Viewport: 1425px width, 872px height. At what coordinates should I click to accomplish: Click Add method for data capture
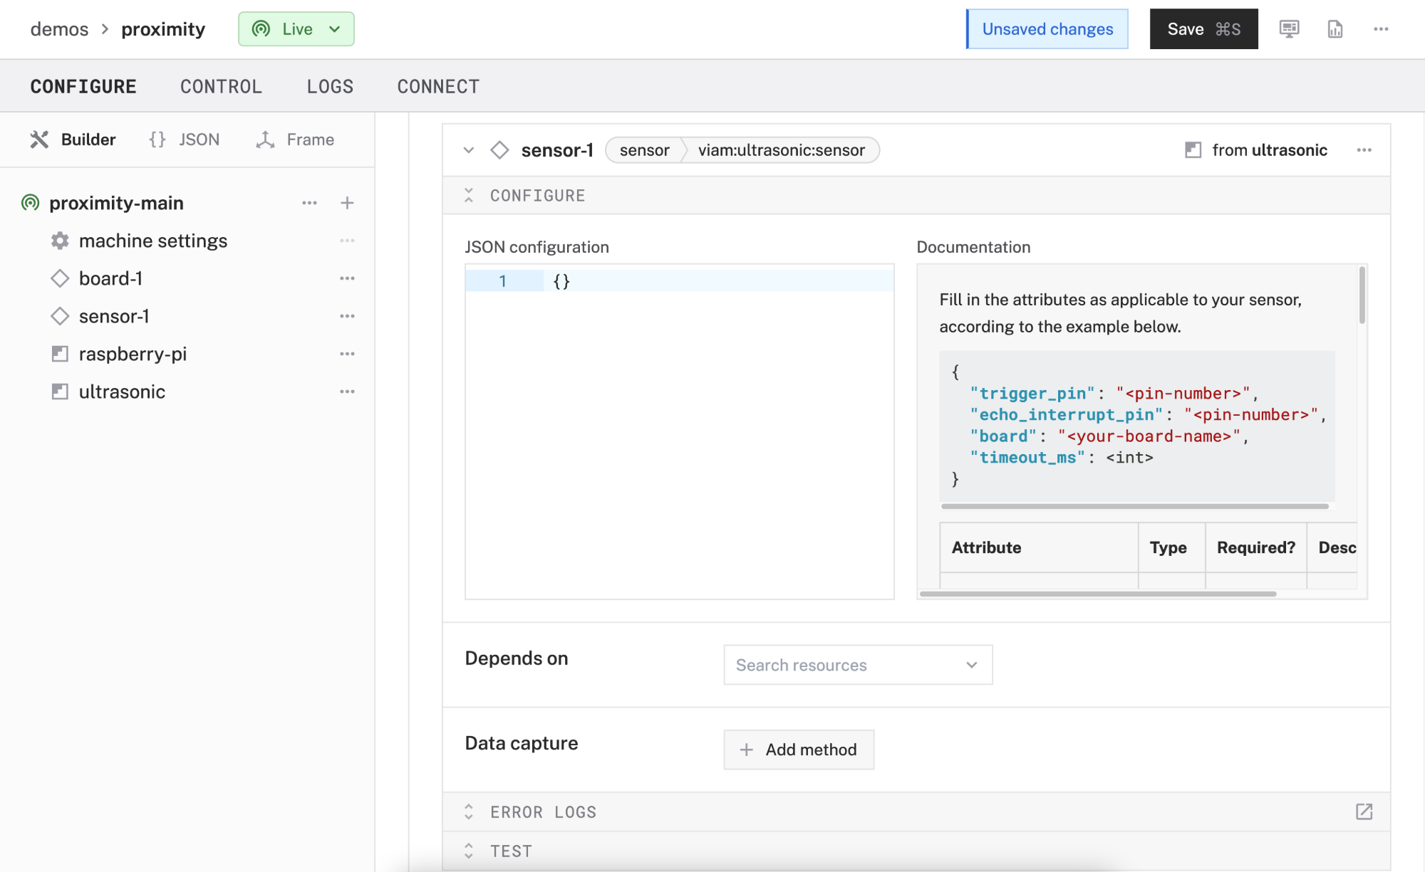click(x=799, y=750)
